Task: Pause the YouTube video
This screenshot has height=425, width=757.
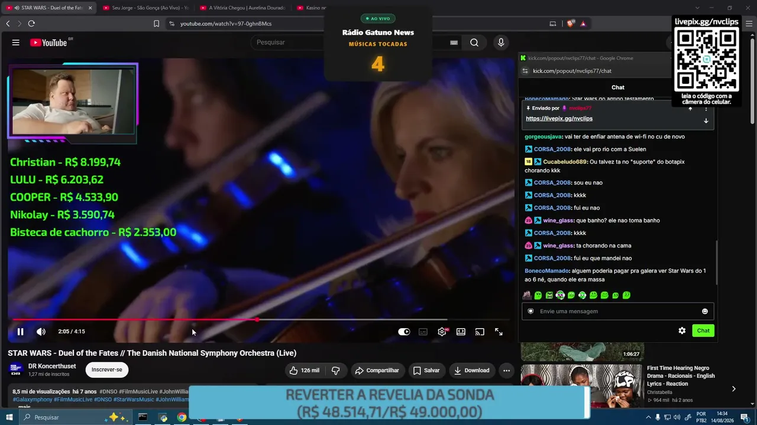Action: [20, 332]
